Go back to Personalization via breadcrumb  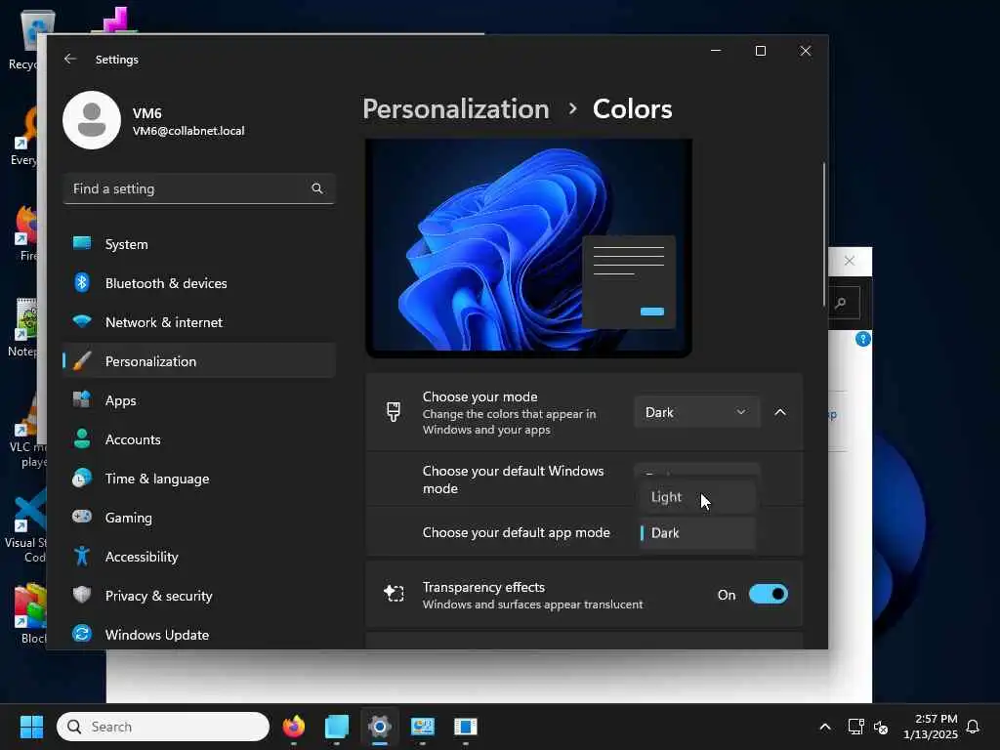pyautogui.click(x=456, y=109)
